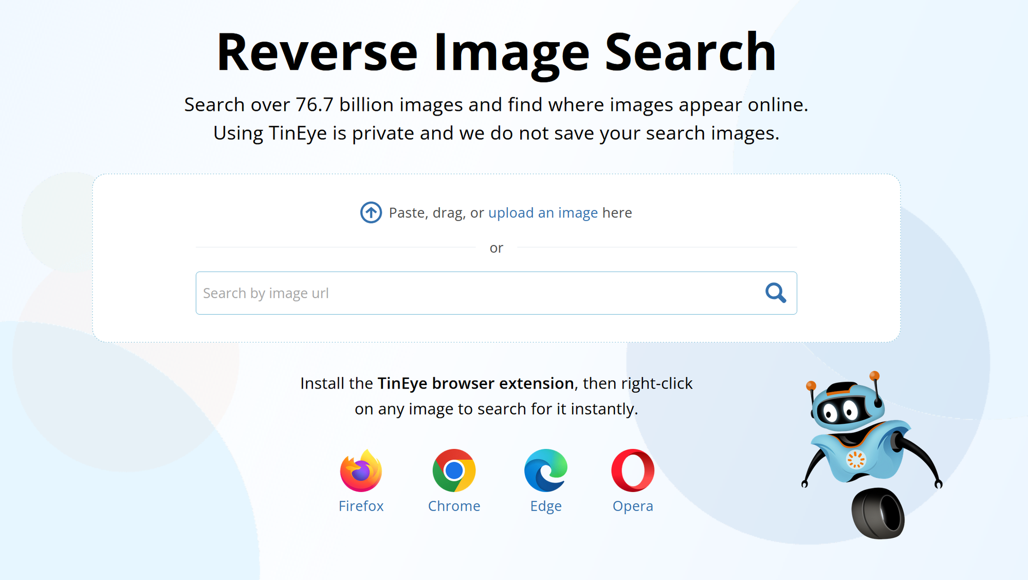1028x580 pixels.
Task: Click the Edge label text
Action: coord(545,506)
